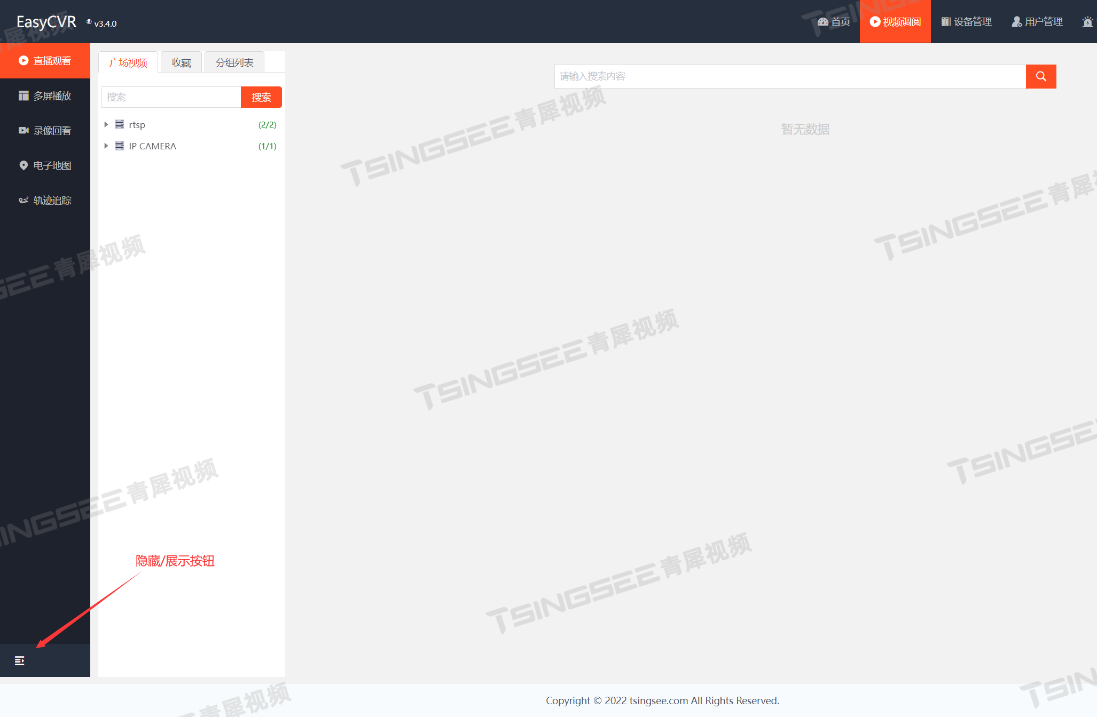Viewport: 1097px width, 717px height.
Task: Open 设备管理 device management menu
Action: coord(966,22)
